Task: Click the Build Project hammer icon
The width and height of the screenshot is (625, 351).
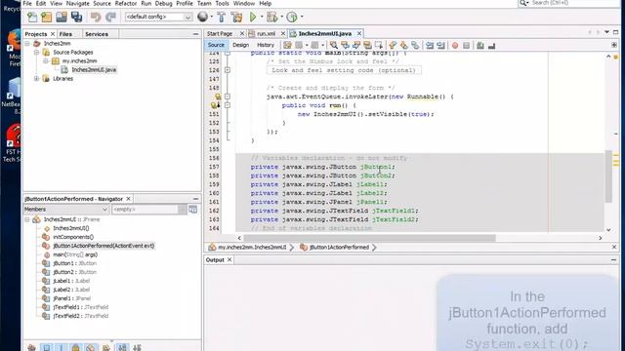Action: [222, 17]
